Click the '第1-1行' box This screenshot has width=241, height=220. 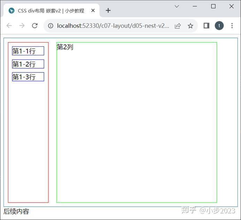click(28, 51)
